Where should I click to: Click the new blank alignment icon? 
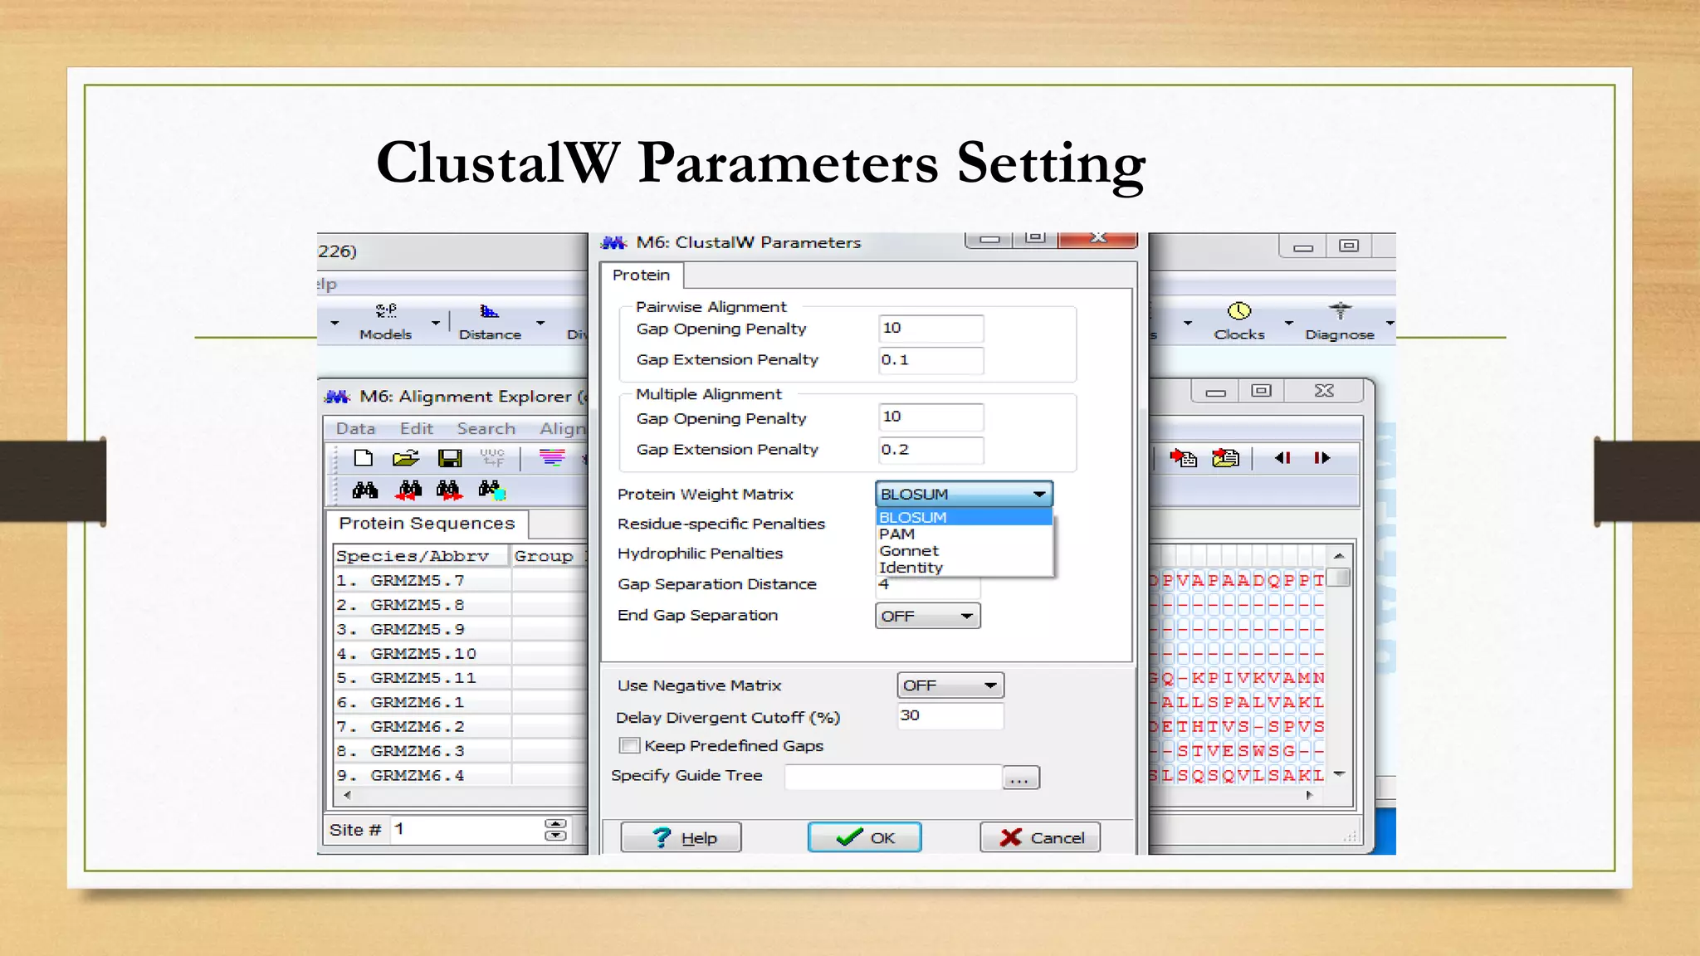tap(363, 458)
